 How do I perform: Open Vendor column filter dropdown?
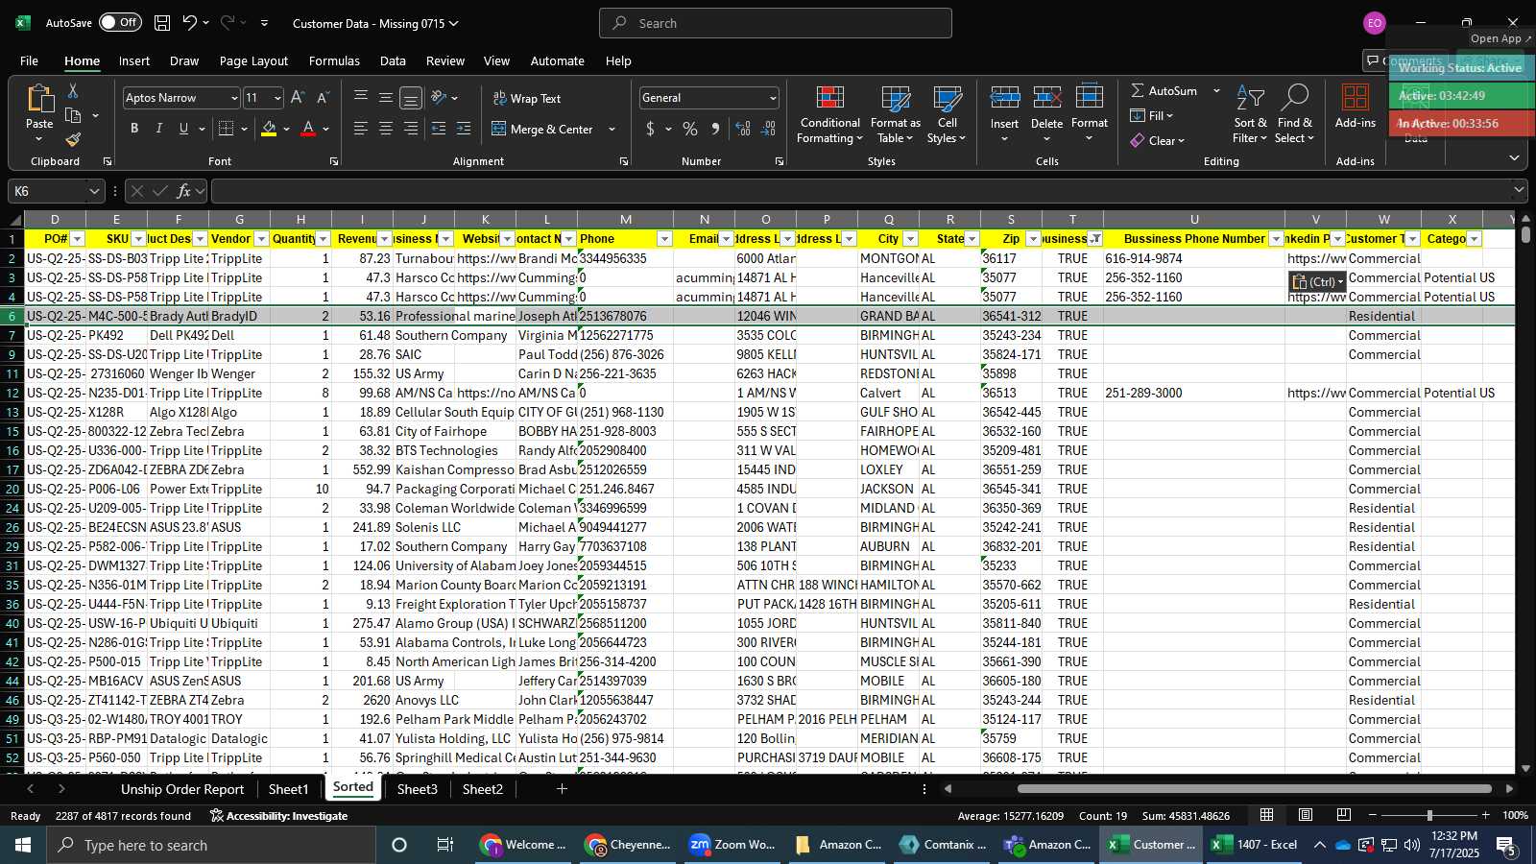[x=261, y=239]
